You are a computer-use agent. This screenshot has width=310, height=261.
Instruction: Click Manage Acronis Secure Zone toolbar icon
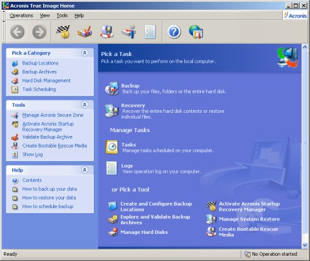(x=129, y=32)
